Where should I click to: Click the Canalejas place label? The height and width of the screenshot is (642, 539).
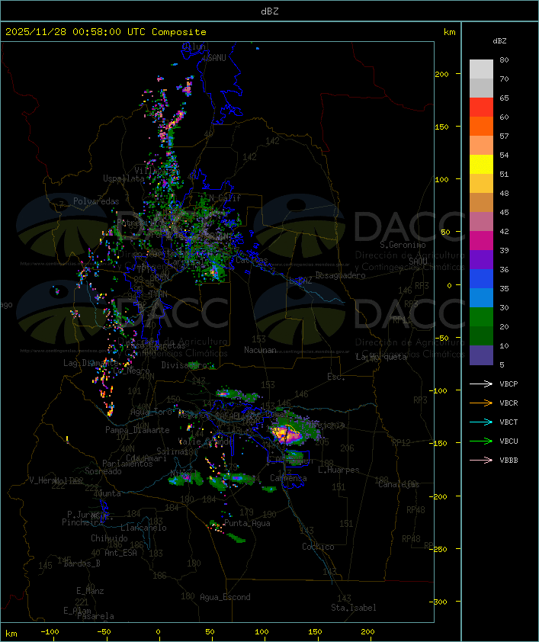tap(399, 484)
